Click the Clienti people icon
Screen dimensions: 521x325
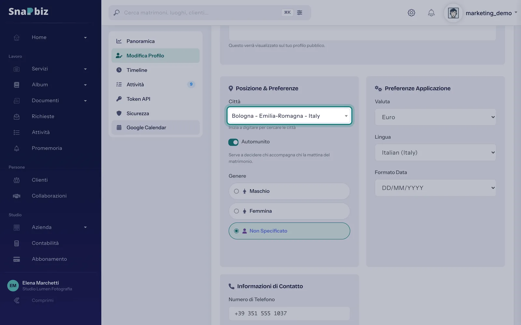[17, 180]
